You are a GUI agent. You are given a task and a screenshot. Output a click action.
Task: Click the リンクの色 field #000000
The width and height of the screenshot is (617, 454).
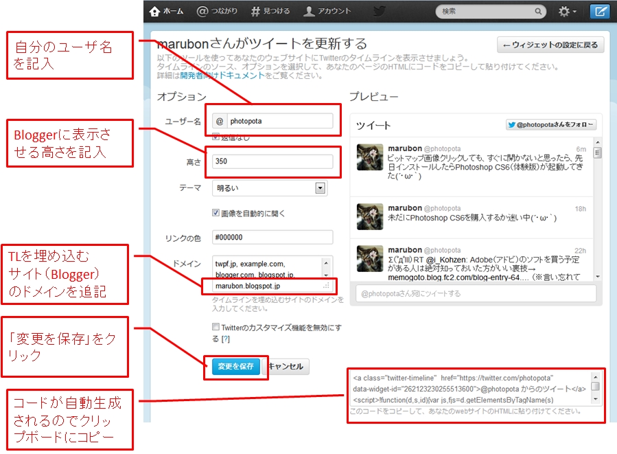point(272,238)
